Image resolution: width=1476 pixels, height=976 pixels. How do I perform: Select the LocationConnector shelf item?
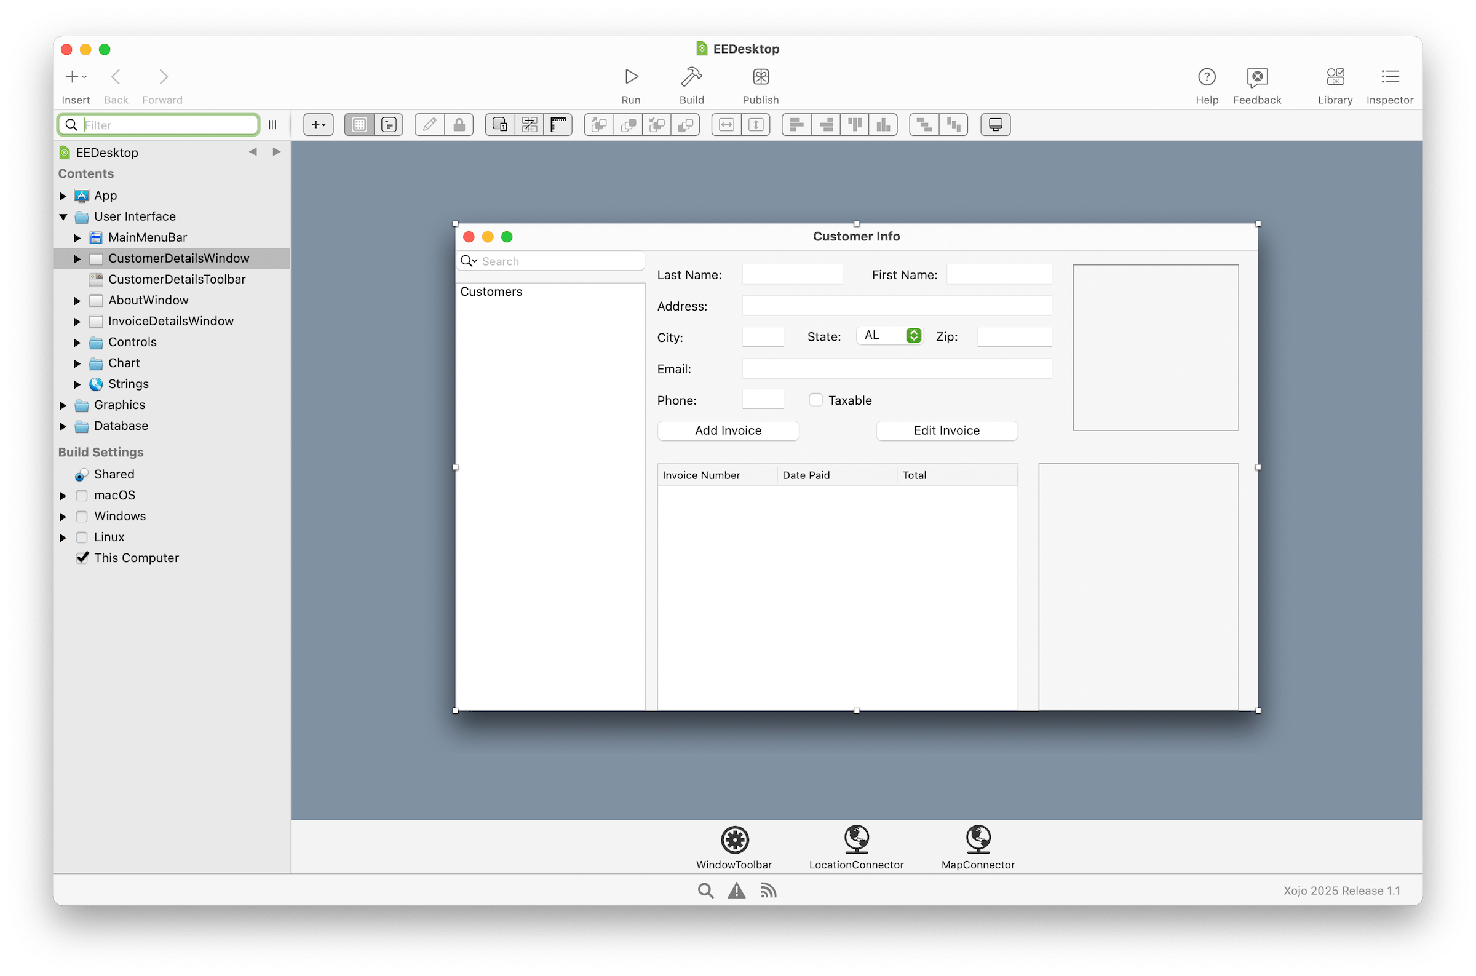pyautogui.click(x=856, y=846)
